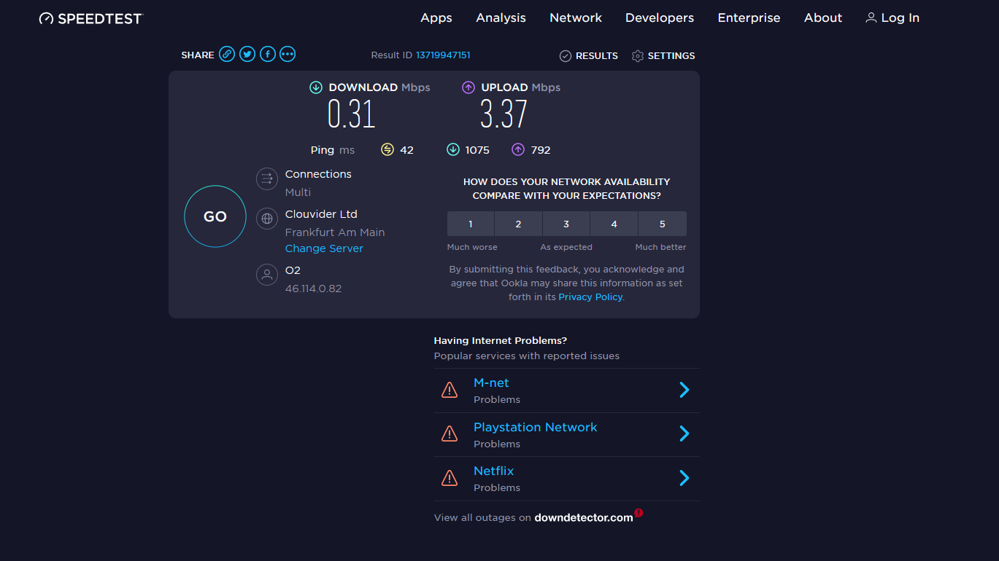999x561 pixels.
Task: Click the Connections multi-arrow icon
Action: [x=267, y=178]
